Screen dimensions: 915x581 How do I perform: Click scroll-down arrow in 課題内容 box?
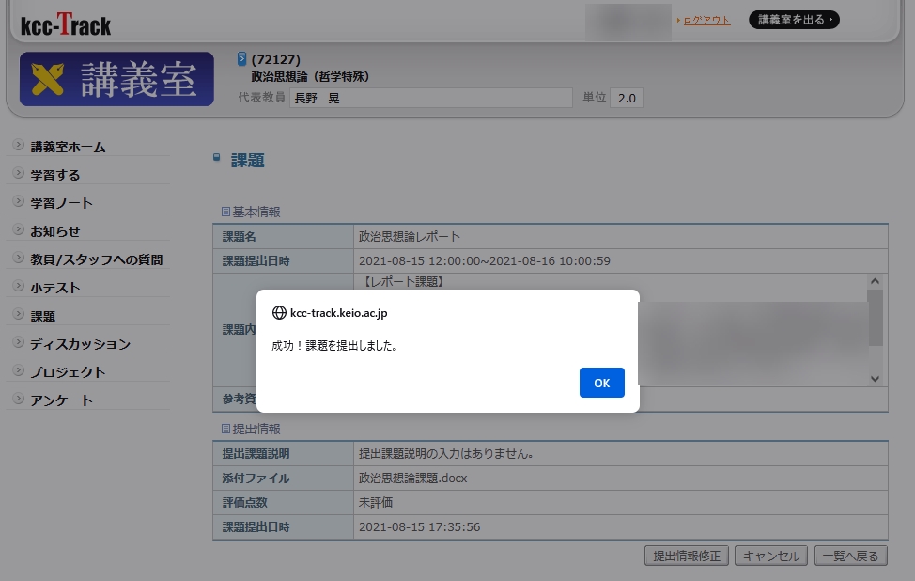pos(875,378)
